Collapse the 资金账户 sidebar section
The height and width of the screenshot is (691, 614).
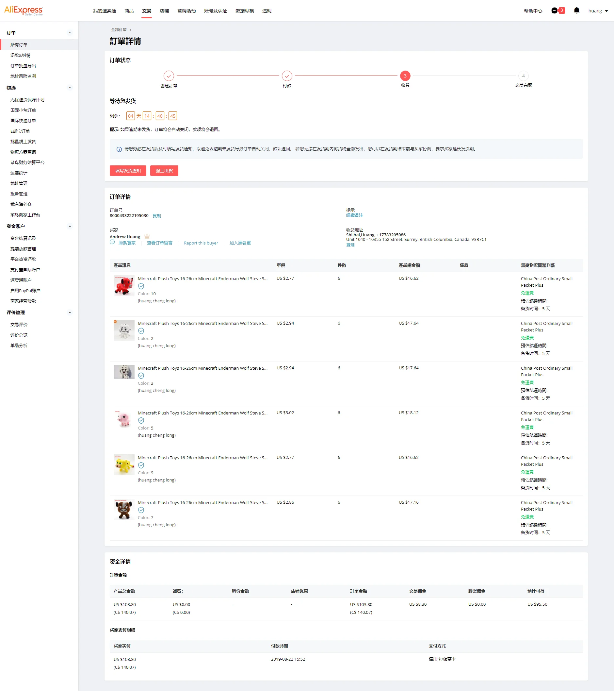coord(70,226)
